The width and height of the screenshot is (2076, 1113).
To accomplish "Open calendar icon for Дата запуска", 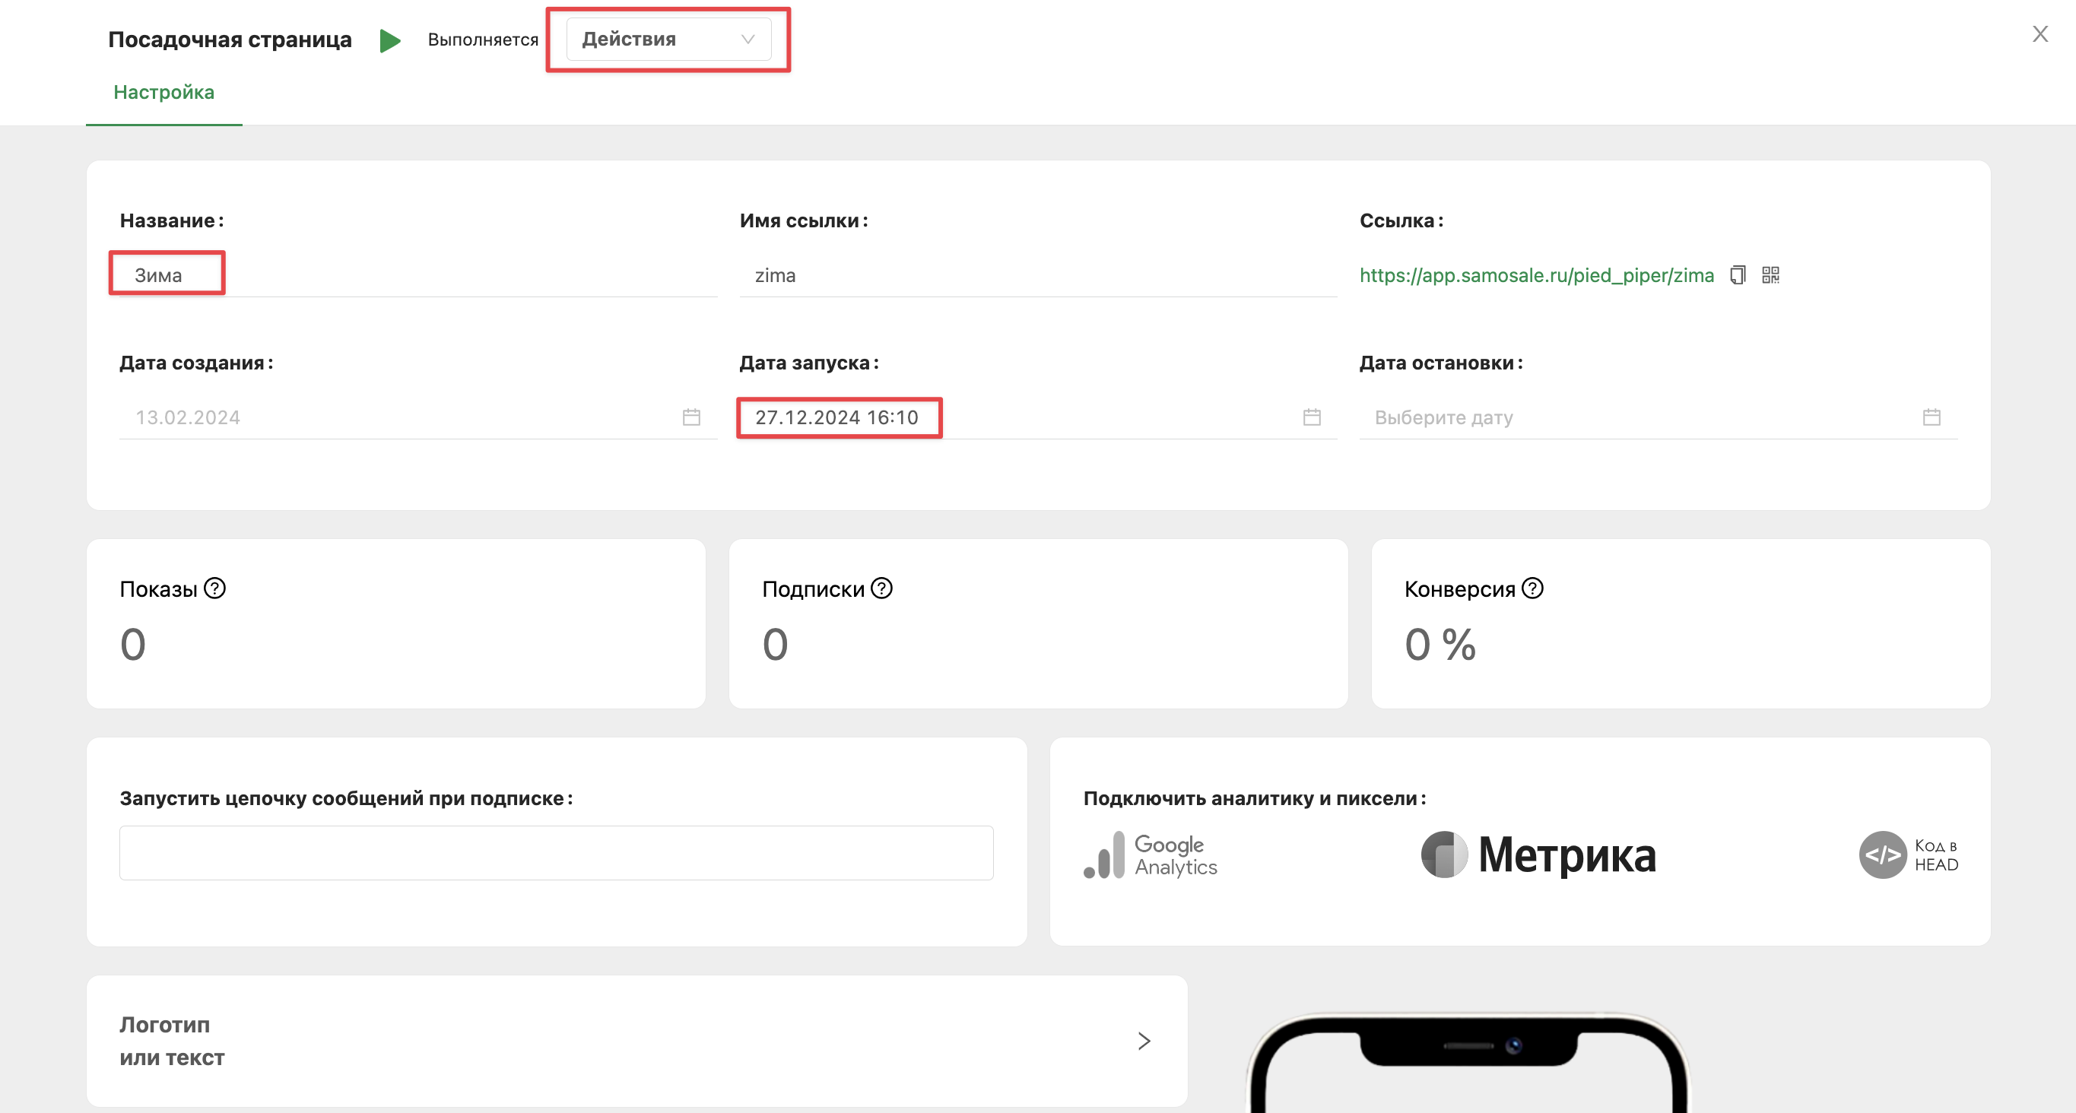I will [x=1311, y=417].
